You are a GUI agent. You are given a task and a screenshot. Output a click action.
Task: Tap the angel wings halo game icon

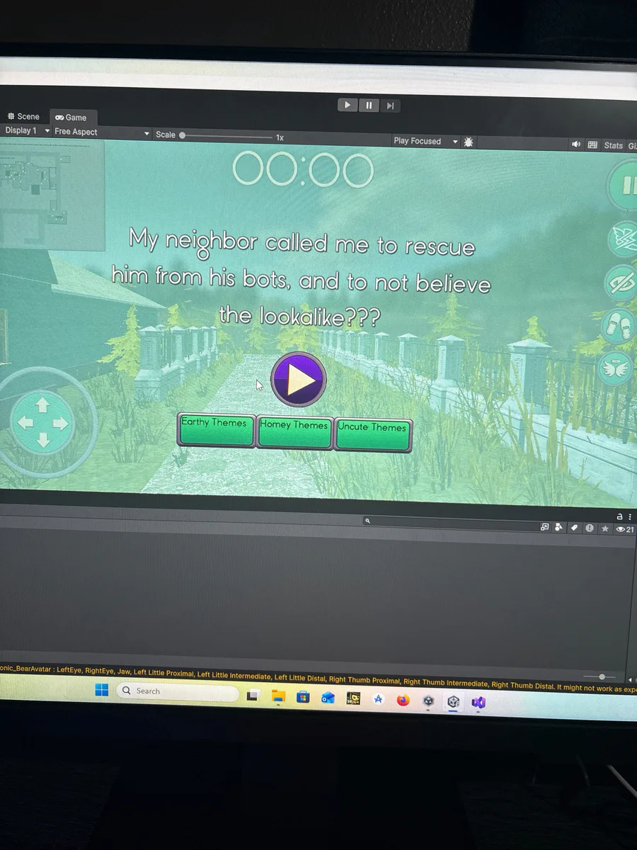[614, 368]
